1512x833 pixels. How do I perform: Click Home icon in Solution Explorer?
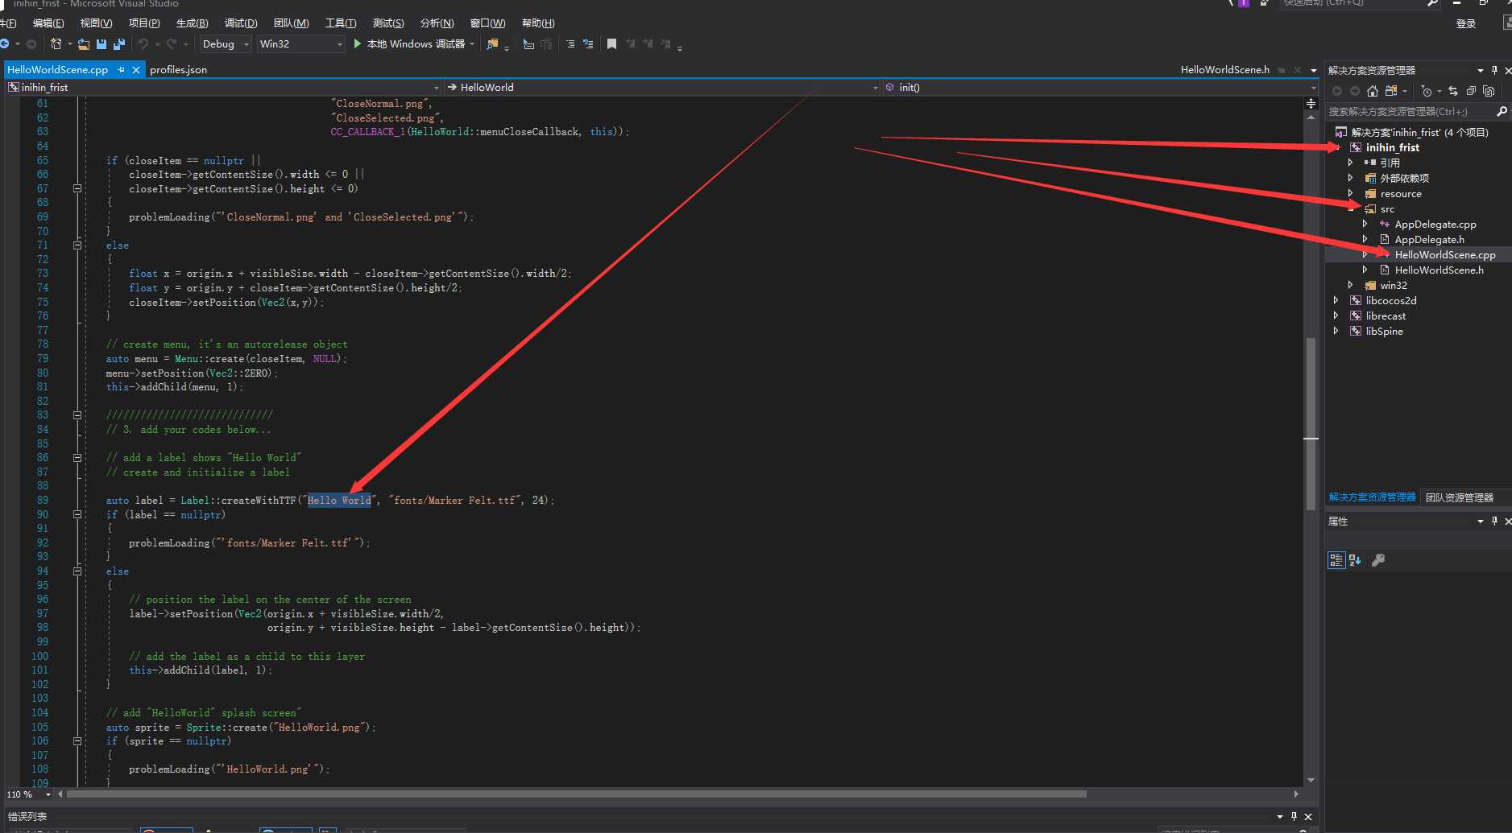[x=1373, y=91]
